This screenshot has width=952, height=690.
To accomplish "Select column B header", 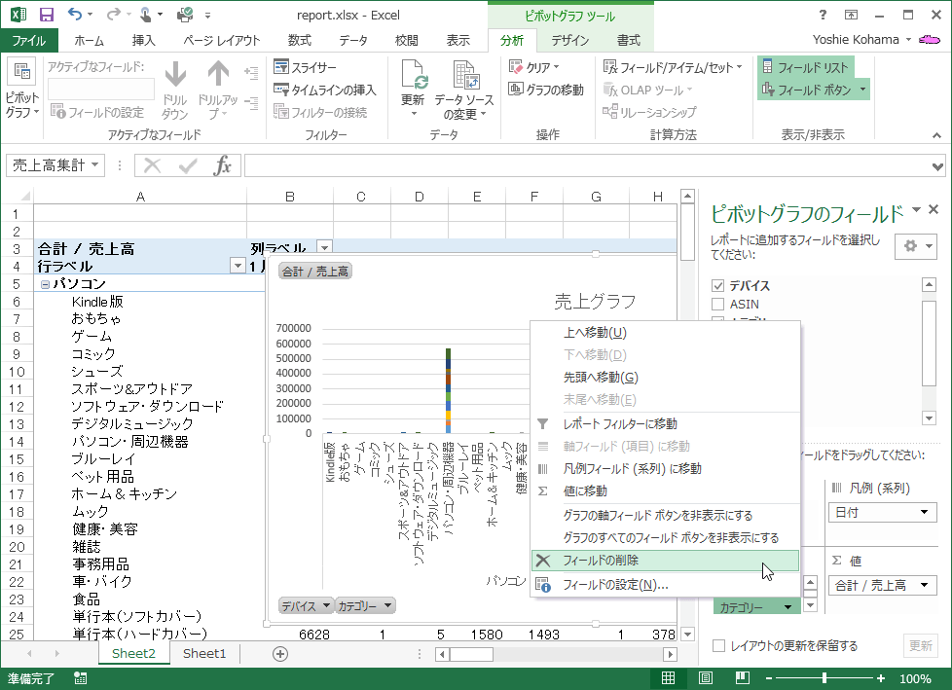I will (x=290, y=197).
